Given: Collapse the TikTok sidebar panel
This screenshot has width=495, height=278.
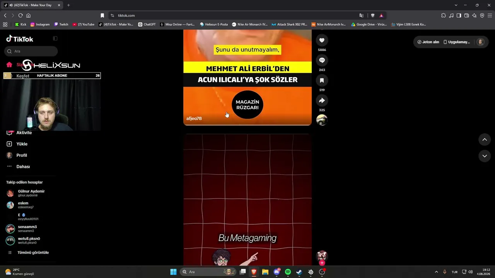Looking at the screenshot, I should point(55,39).
